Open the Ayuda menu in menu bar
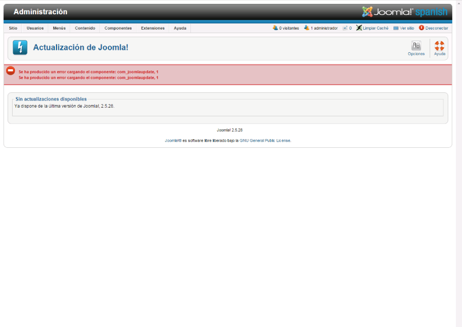The height and width of the screenshot is (327, 462). 180,28
